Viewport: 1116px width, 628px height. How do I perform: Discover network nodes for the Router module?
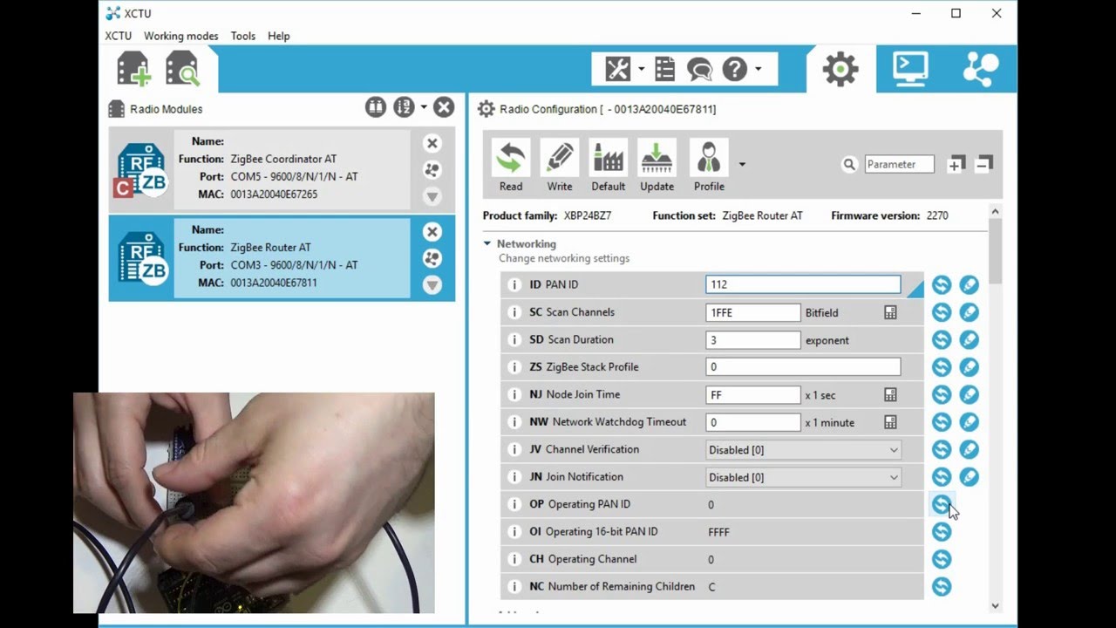click(x=432, y=258)
